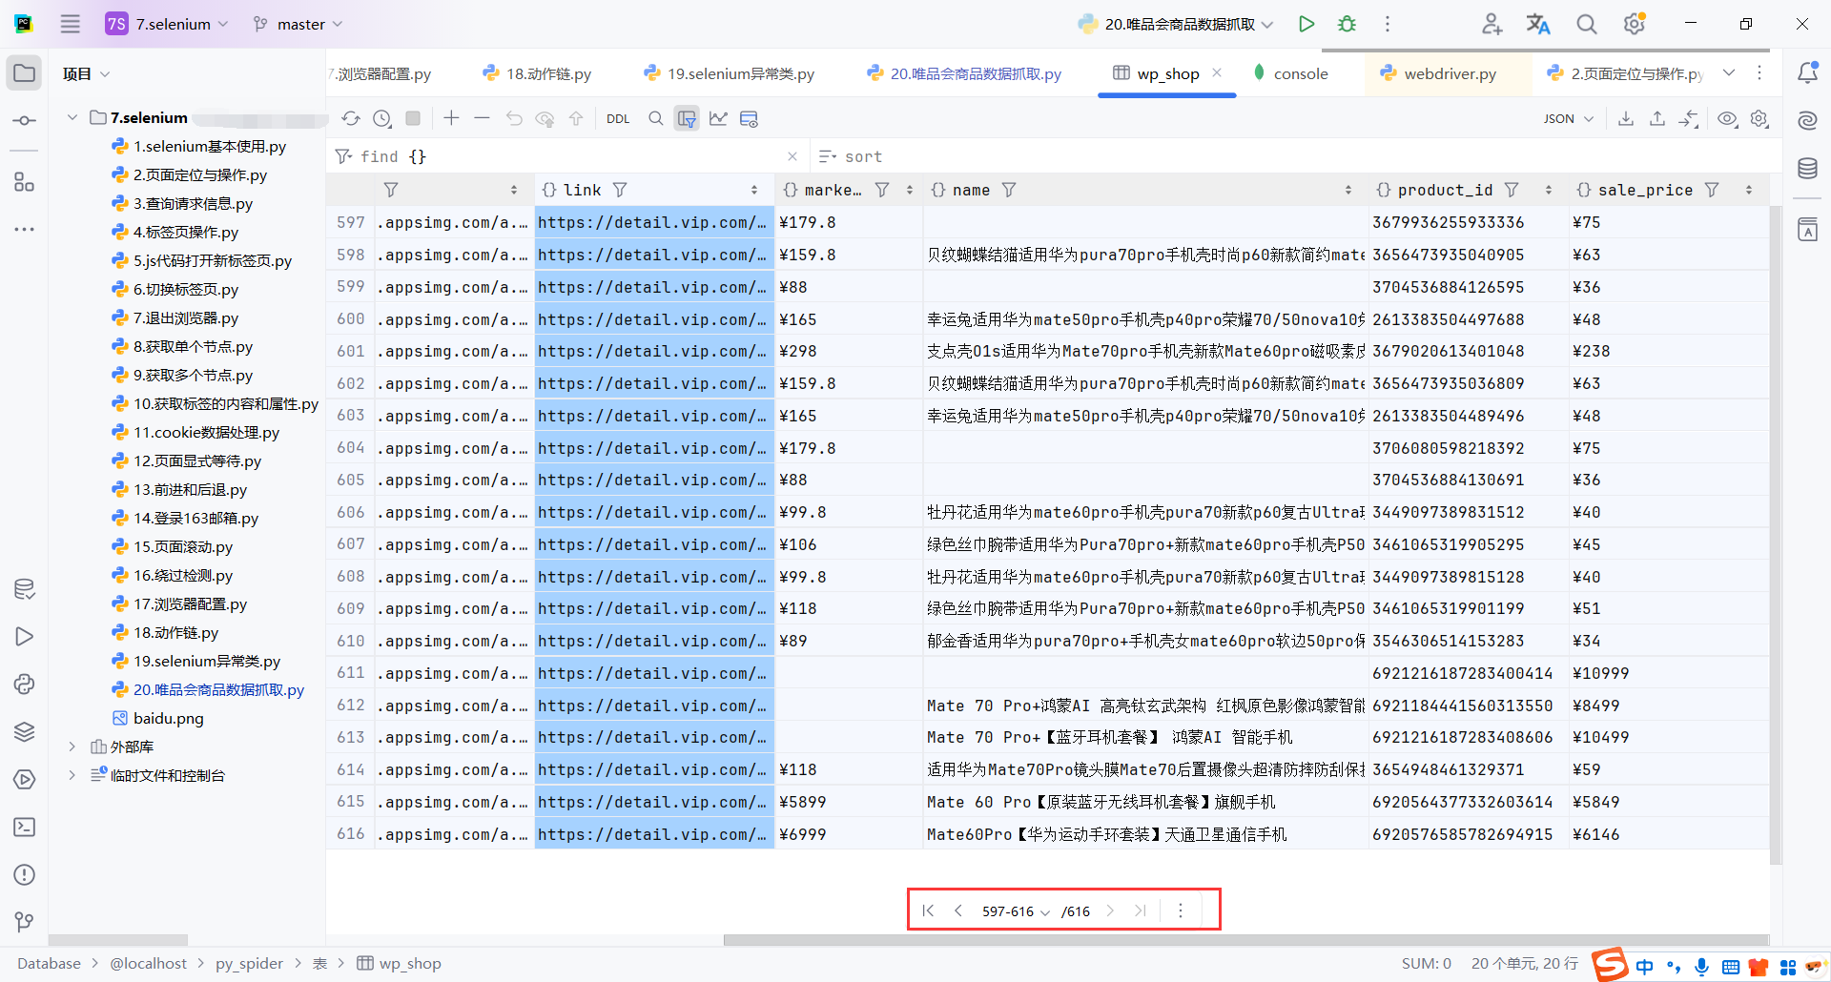Click the revert changes arrow icon

[514, 118]
